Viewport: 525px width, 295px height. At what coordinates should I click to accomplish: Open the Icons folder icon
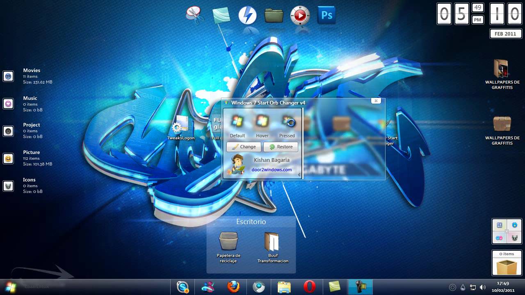tap(8, 186)
